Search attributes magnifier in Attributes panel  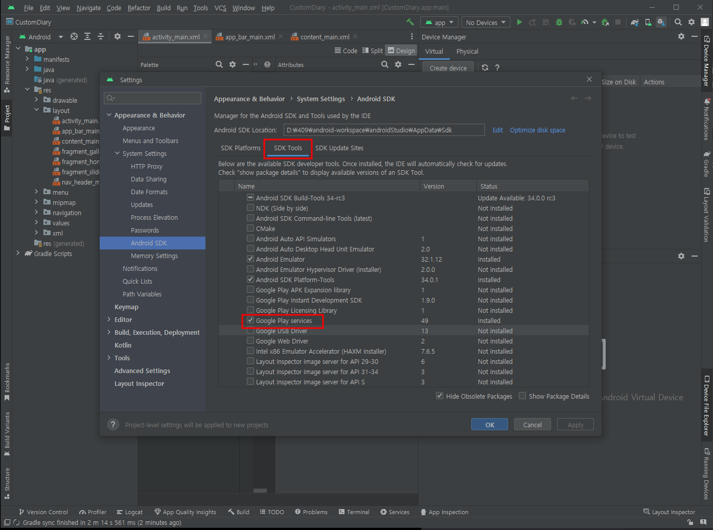pyautogui.click(x=385, y=64)
